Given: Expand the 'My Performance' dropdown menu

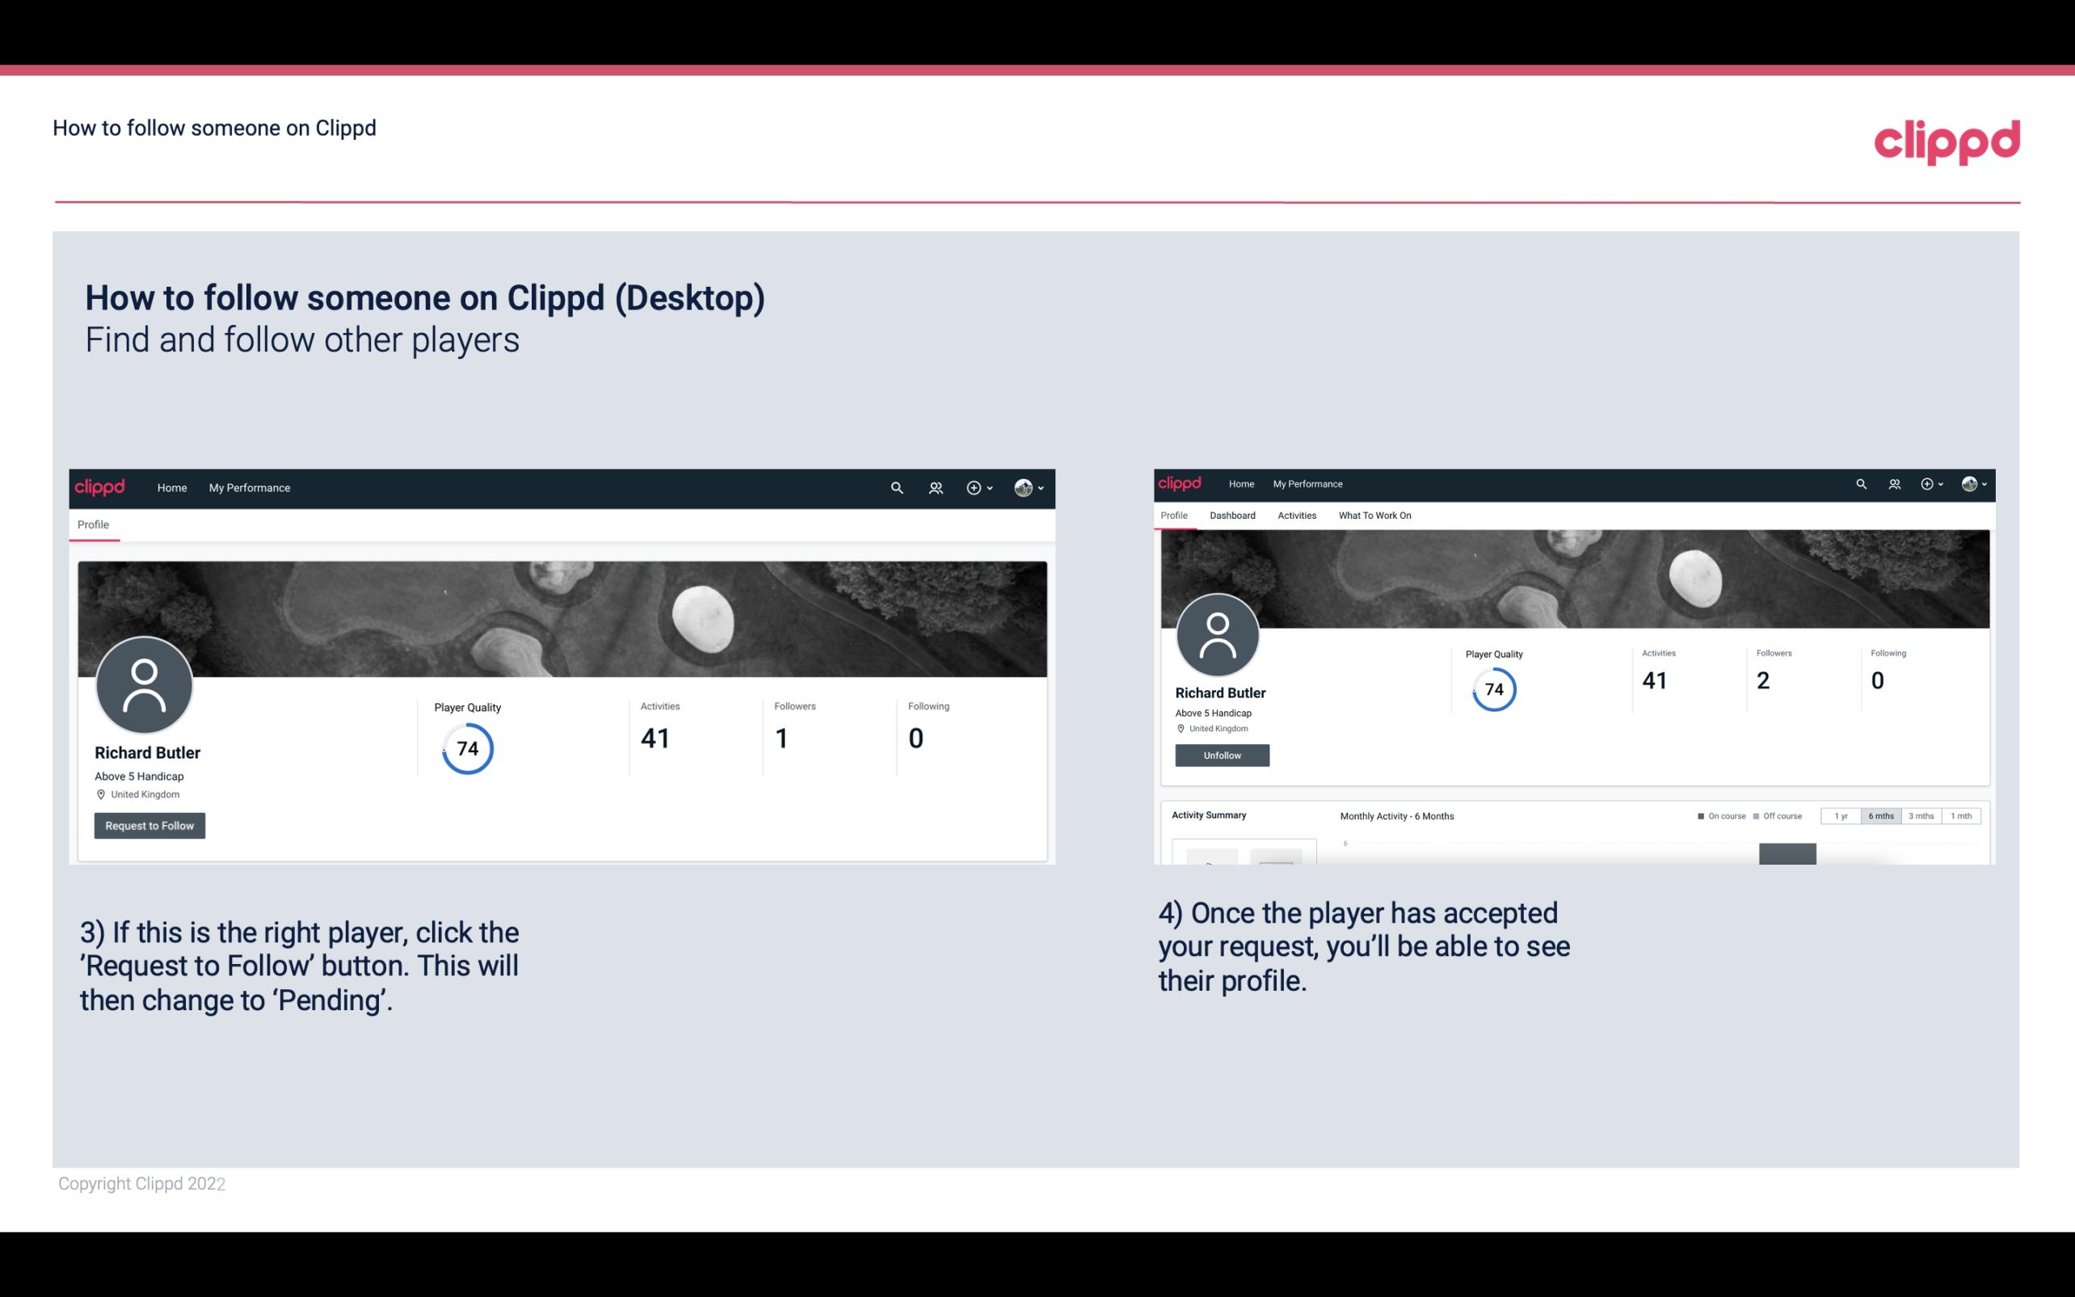Looking at the screenshot, I should tap(248, 487).
